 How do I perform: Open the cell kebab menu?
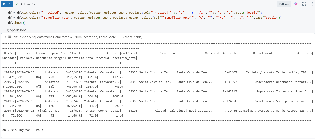pos(312,4)
